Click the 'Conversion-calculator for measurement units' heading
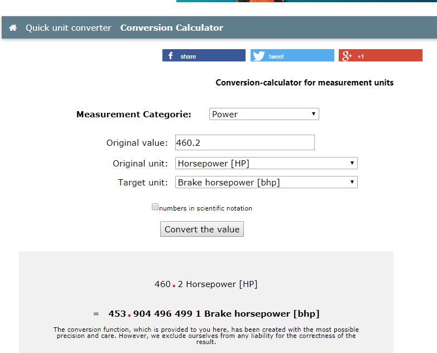The height and width of the screenshot is (353, 437). tap(304, 83)
